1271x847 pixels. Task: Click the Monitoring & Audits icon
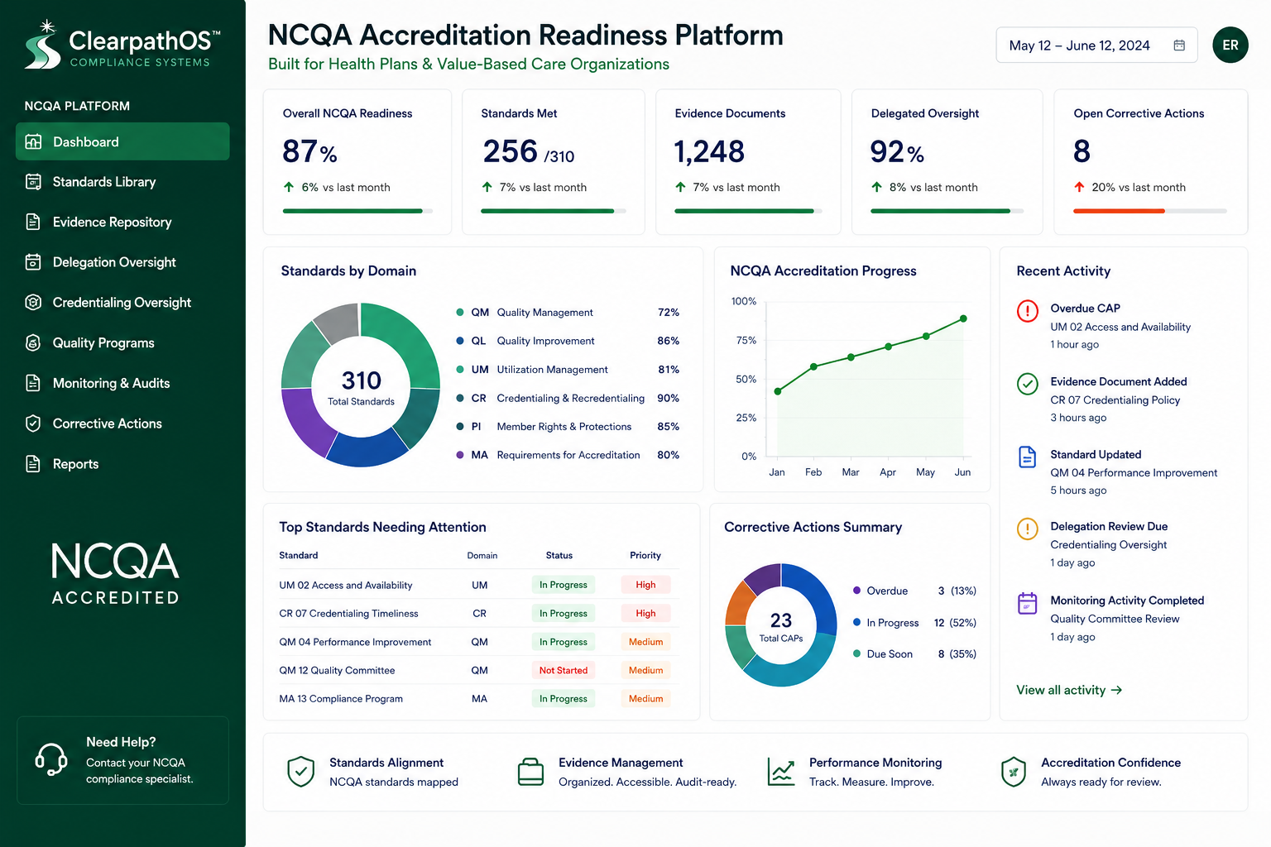(x=33, y=383)
